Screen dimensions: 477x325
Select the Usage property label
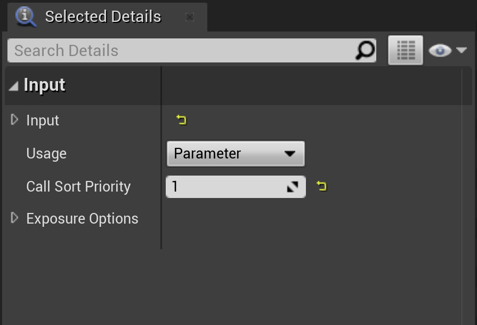[46, 154]
